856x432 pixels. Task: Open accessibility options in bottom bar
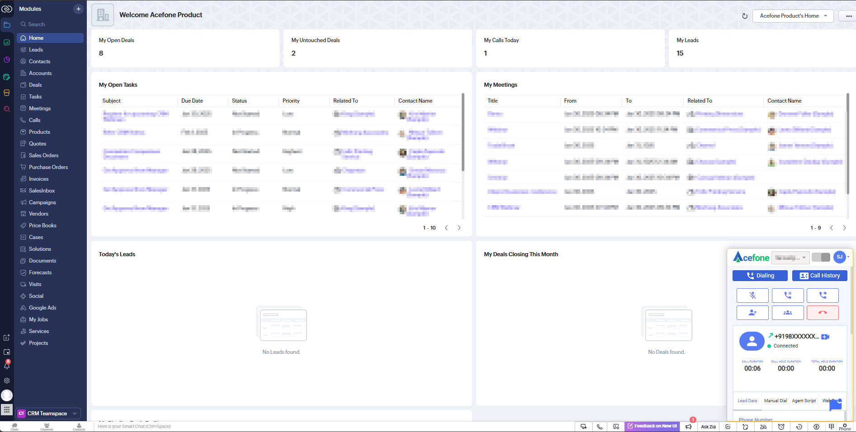(x=816, y=427)
